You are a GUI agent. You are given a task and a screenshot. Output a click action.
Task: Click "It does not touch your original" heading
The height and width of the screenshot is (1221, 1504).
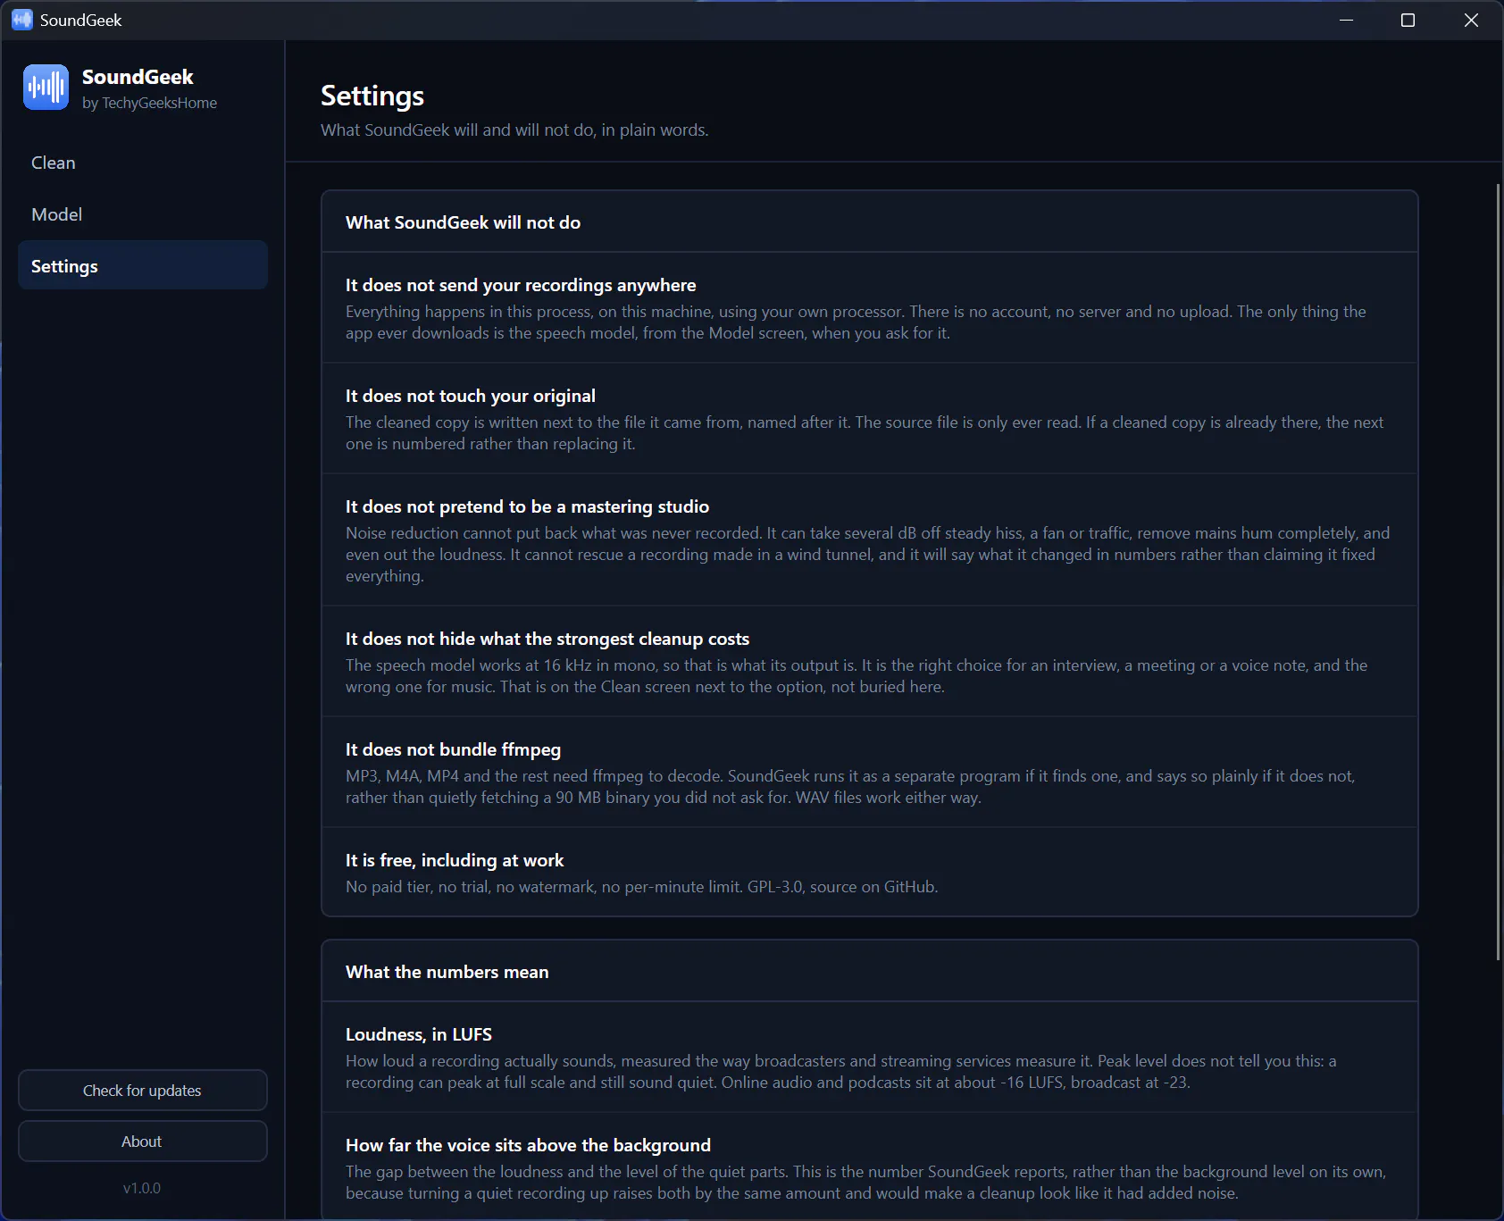[471, 396]
